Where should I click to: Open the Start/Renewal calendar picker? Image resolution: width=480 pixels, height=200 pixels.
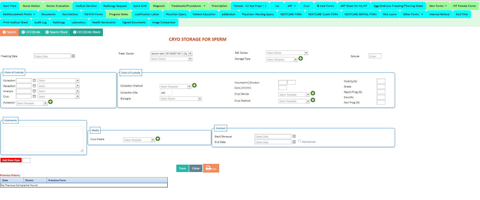coord(294,136)
